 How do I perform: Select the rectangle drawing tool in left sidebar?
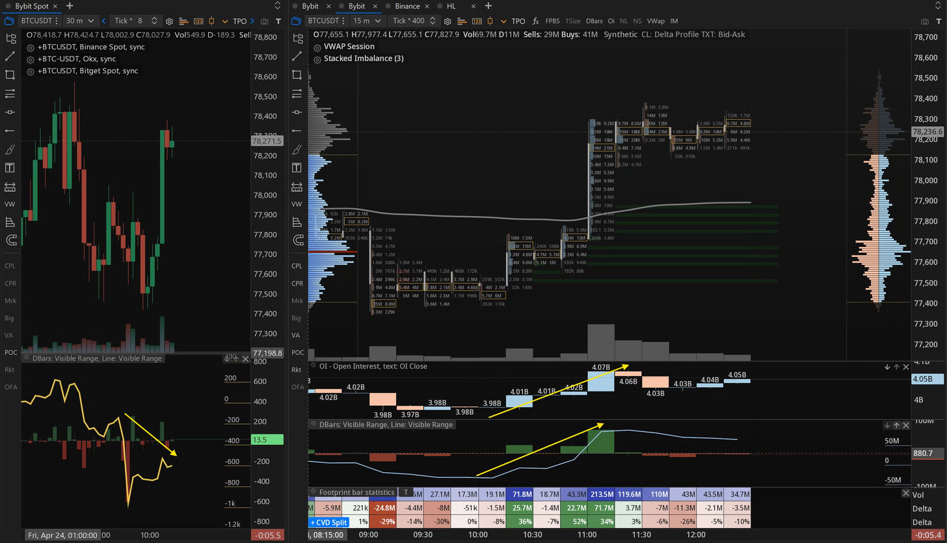click(10, 75)
